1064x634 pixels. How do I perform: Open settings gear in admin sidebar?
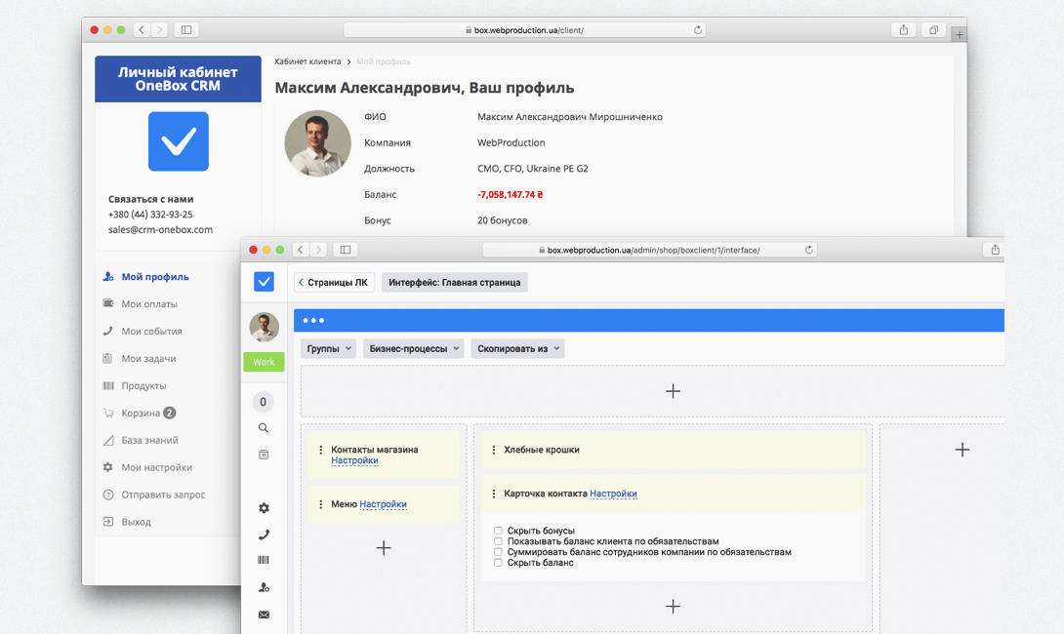coord(264,508)
